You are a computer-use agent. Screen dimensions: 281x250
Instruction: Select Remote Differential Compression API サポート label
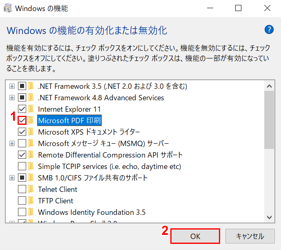point(110,155)
